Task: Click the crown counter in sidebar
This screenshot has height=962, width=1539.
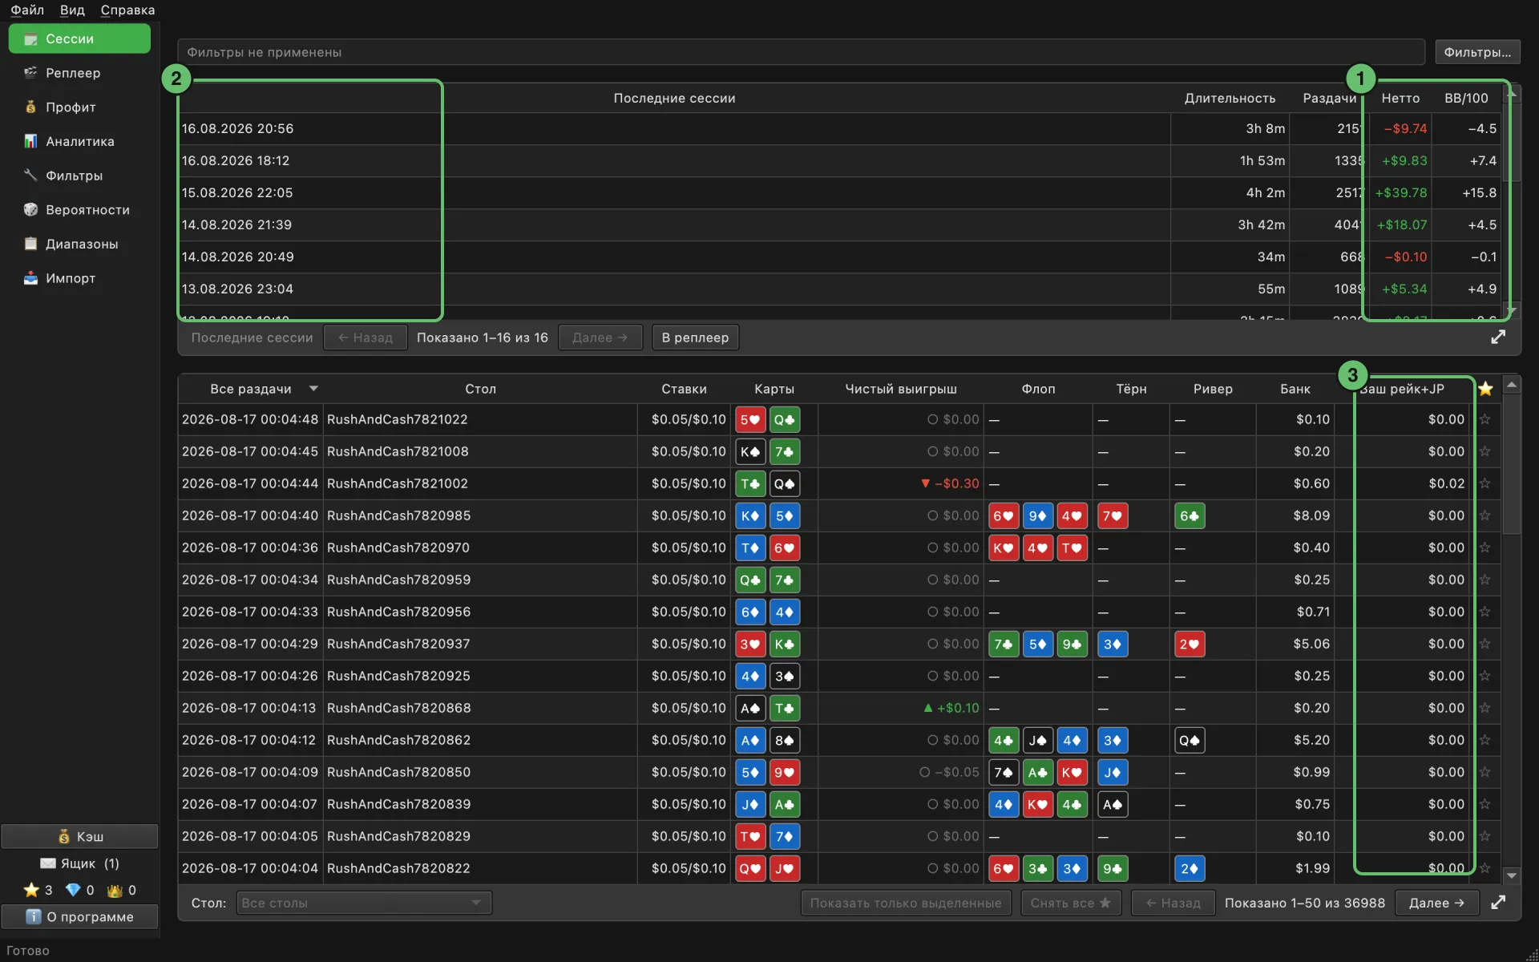Action: click(x=122, y=890)
